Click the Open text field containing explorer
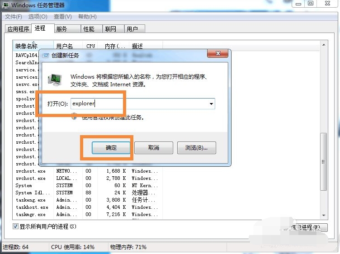 (140, 104)
